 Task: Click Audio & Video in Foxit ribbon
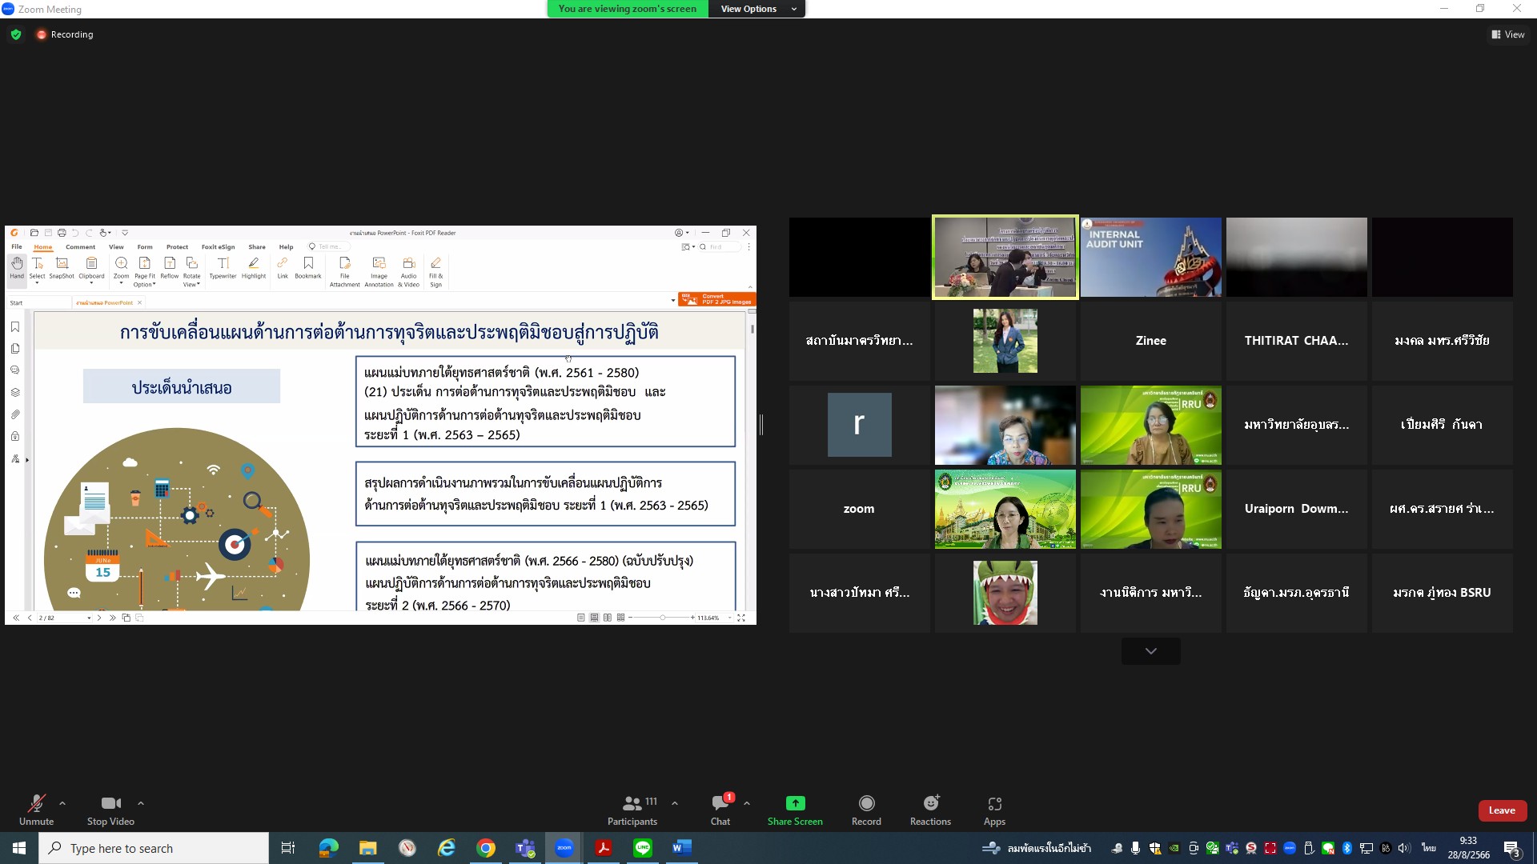pos(408,271)
